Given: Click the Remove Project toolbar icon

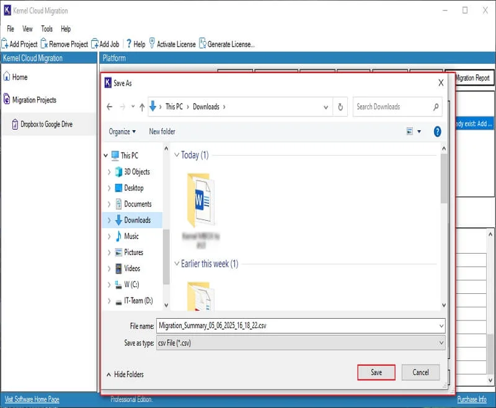Looking at the screenshot, I should point(44,43).
